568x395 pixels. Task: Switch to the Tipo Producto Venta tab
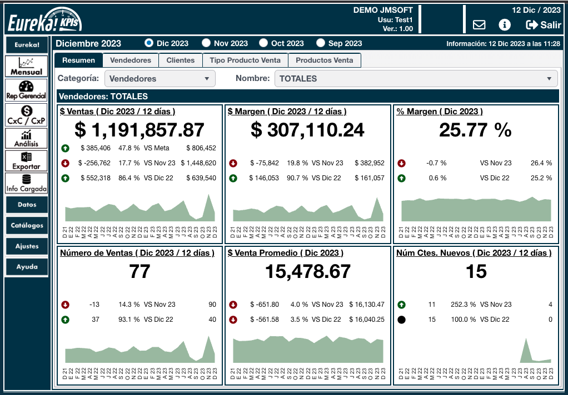245,60
